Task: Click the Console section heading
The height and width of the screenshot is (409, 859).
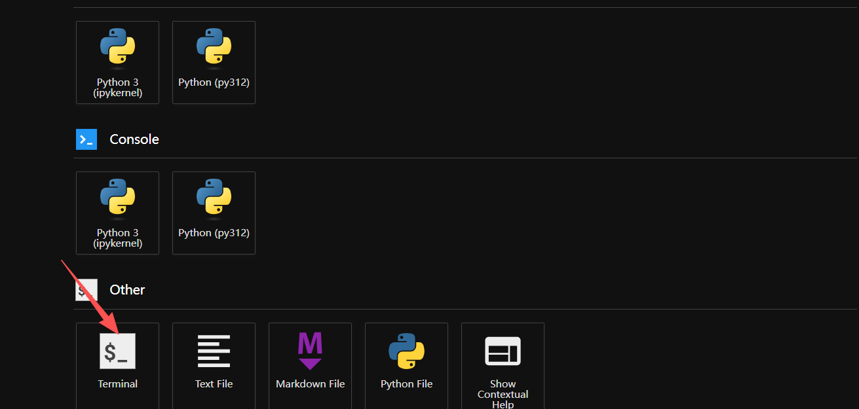Action: pos(134,139)
